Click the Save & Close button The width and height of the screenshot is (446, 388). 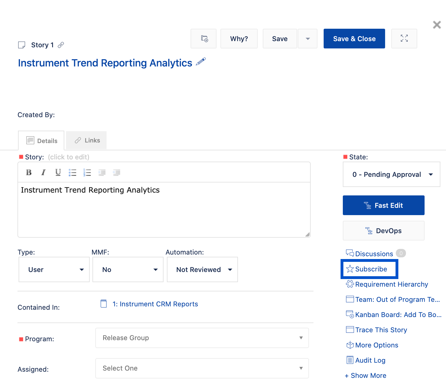(354, 39)
